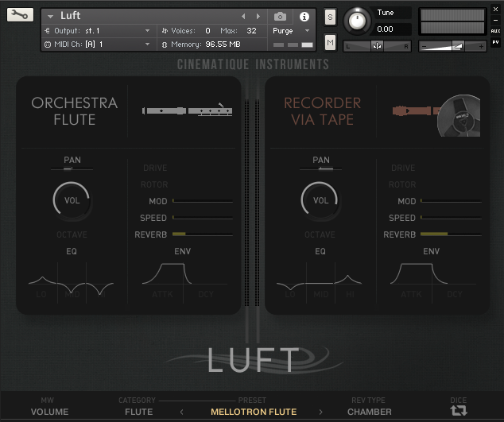504x422 pixels.
Task: Click the camera snapshot icon
Action: tap(280, 17)
